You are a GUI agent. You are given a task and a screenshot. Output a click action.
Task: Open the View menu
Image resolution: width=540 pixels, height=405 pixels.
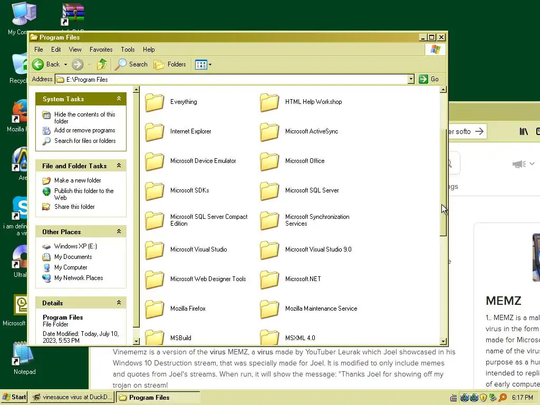[x=75, y=50]
